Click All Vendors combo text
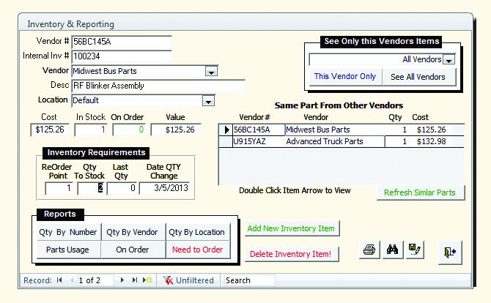This screenshot has width=491, height=303. pos(422,59)
